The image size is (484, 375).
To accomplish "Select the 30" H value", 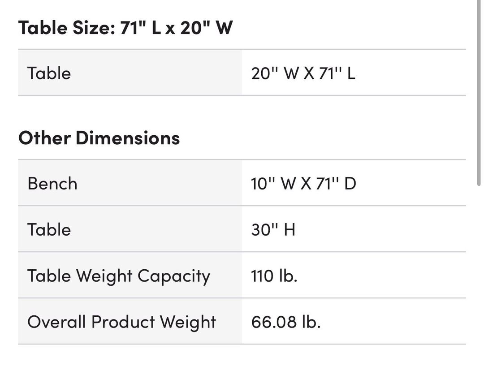I will [273, 230].
